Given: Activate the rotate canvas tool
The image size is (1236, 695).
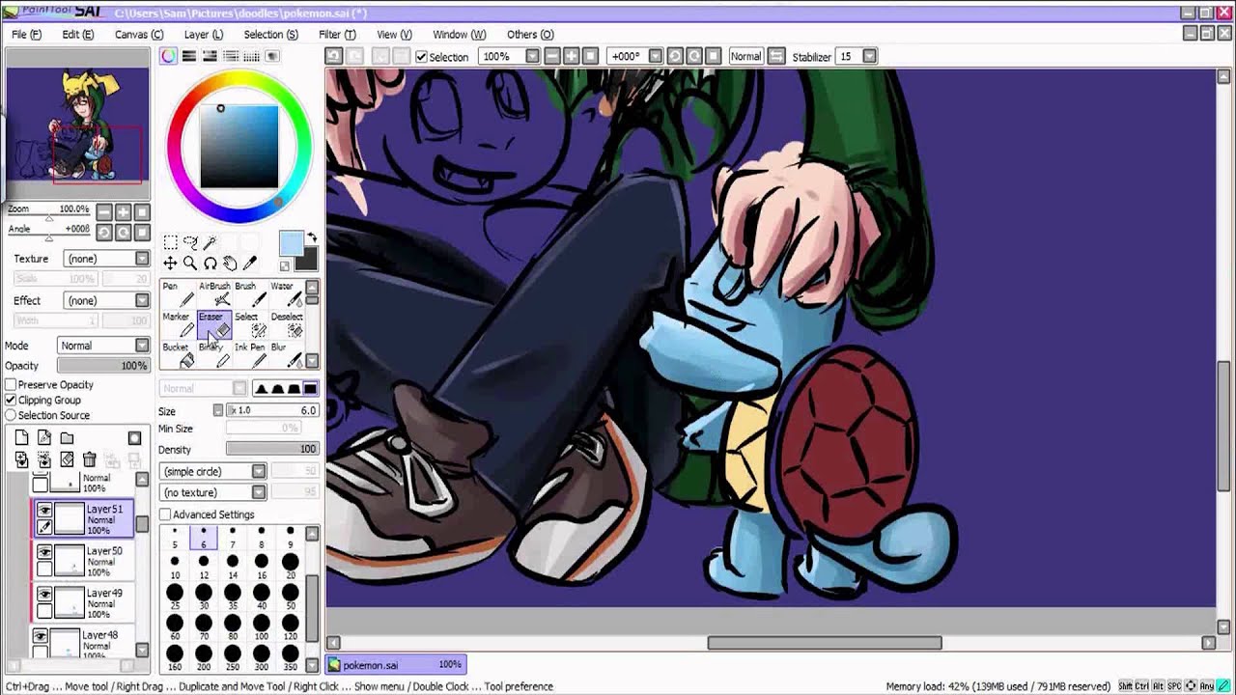Looking at the screenshot, I should (210, 263).
